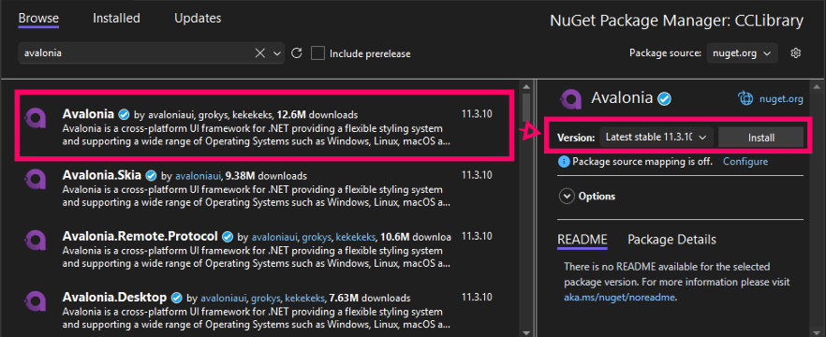The image size is (826, 337).
Task: Click the package list scrollbar thumb
Action: tap(525, 108)
